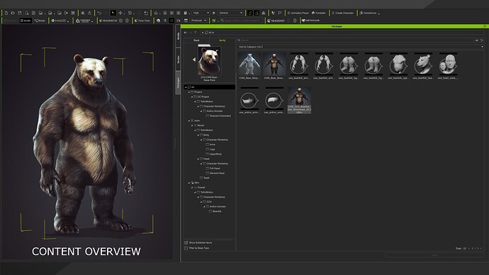Open the Transformer tool
The height and width of the screenshot is (275, 489).
tap(368, 13)
